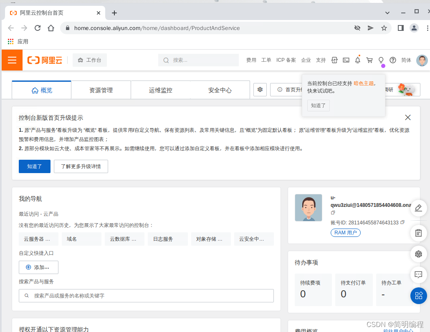Open the Cloud Shell terminal icon
The height and width of the screenshot is (332, 430).
click(346, 60)
